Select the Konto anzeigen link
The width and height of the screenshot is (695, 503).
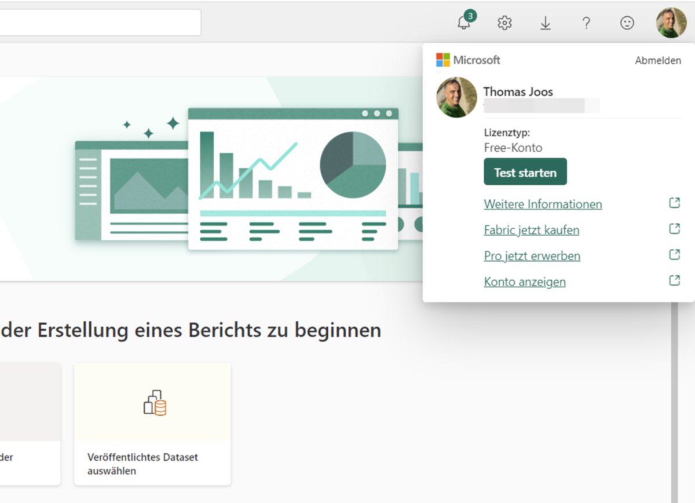click(525, 282)
